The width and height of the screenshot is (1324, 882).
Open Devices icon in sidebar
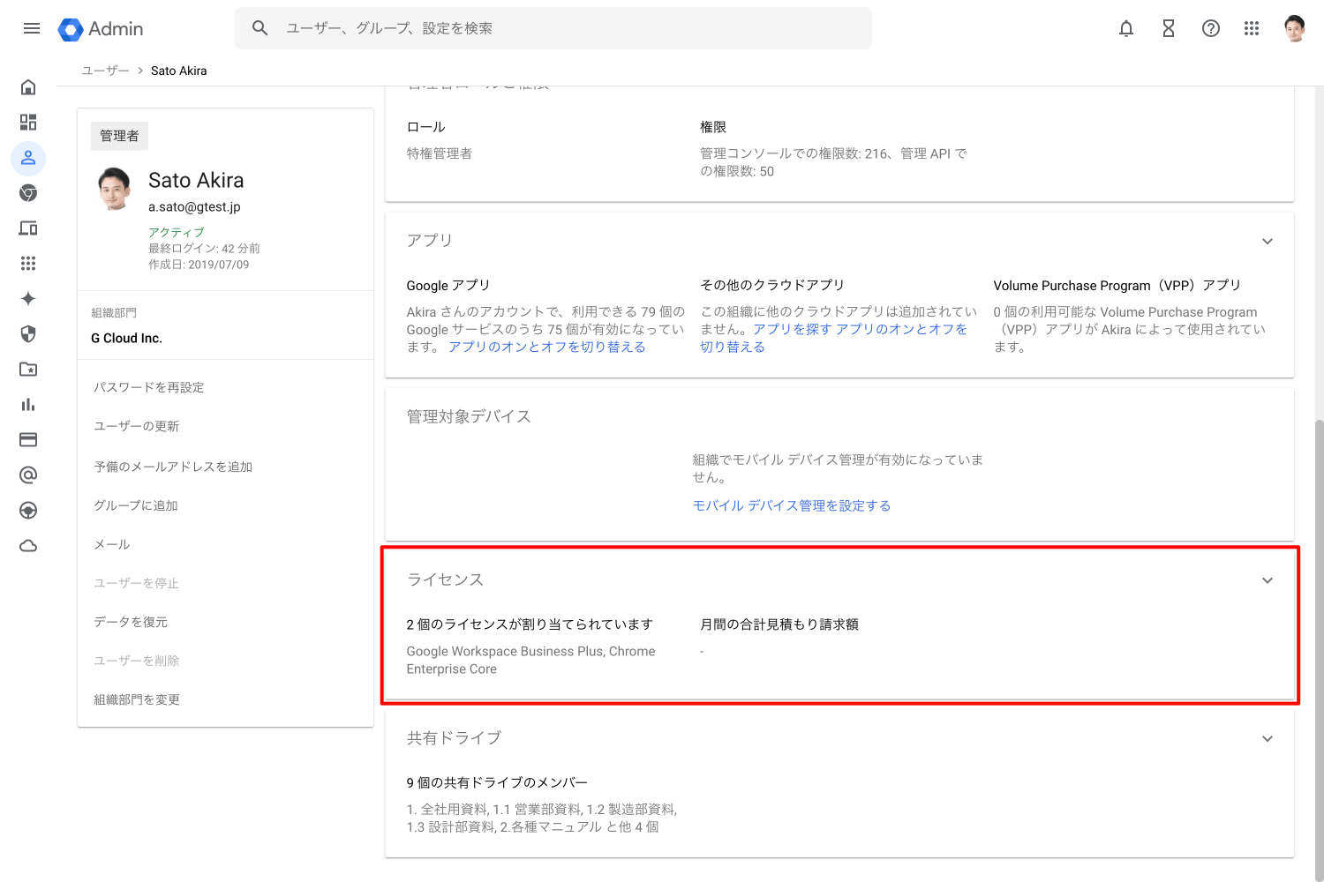point(28,228)
